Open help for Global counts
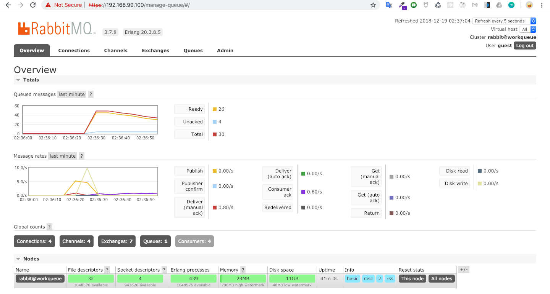This screenshot has width=550, height=294. coord(49,227)
